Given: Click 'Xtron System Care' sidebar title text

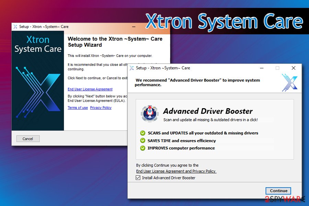Looking at the screenshot, I should click(x=38, y=44).
